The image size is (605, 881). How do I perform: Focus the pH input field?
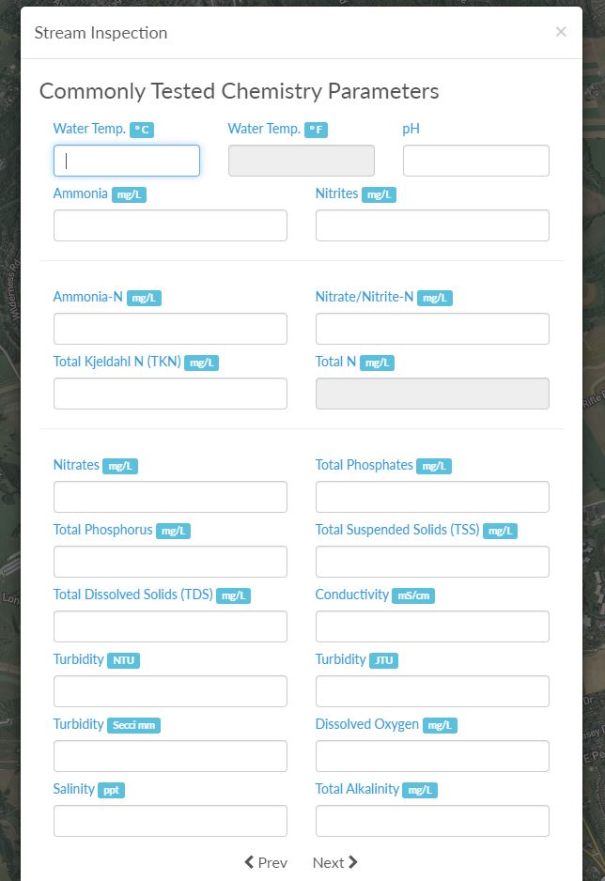point(475,161)
